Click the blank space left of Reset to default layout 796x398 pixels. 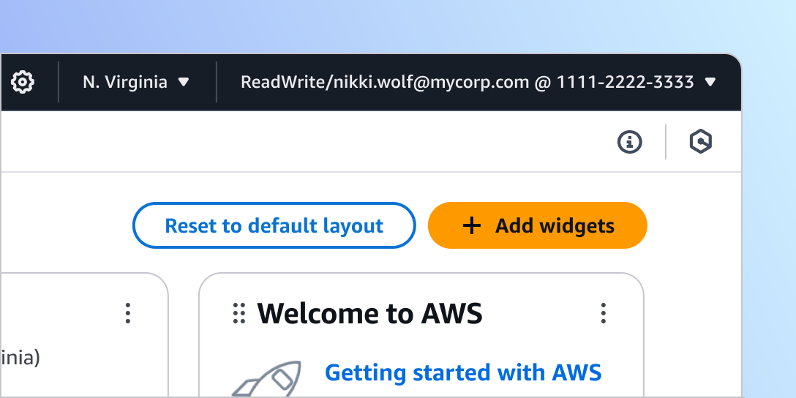66,225
